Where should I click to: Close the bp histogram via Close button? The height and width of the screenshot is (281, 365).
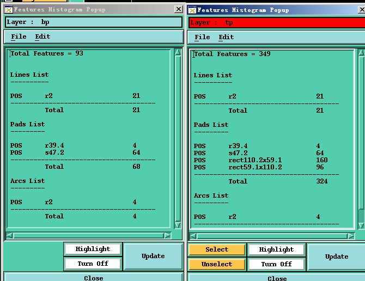[93, 277]
